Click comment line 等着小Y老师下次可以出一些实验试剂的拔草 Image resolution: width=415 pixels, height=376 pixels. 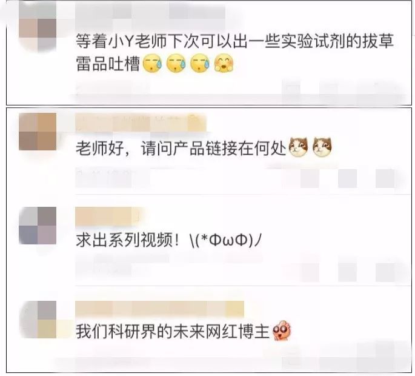234,41
